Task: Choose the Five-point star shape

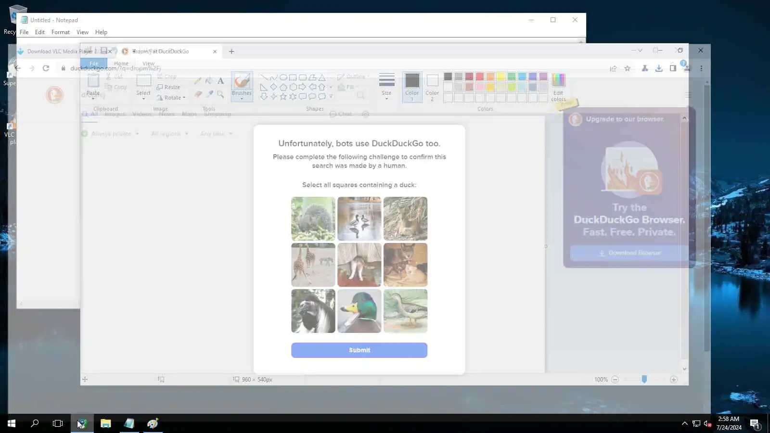Action: pos(283,97)
